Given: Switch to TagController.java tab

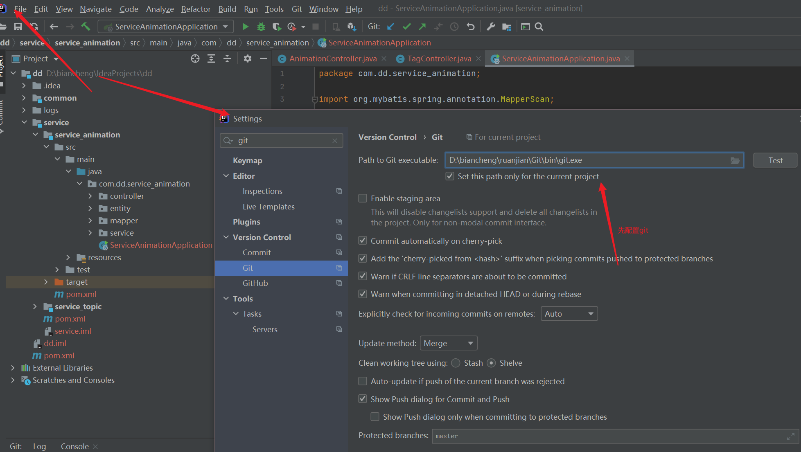Looking at the screenshot, I should click(439, 59).
